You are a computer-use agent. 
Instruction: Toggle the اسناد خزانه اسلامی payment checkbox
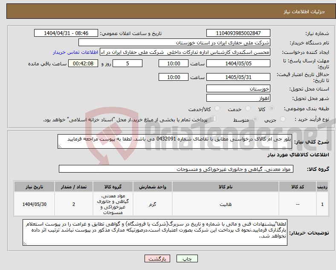point(214,119)
